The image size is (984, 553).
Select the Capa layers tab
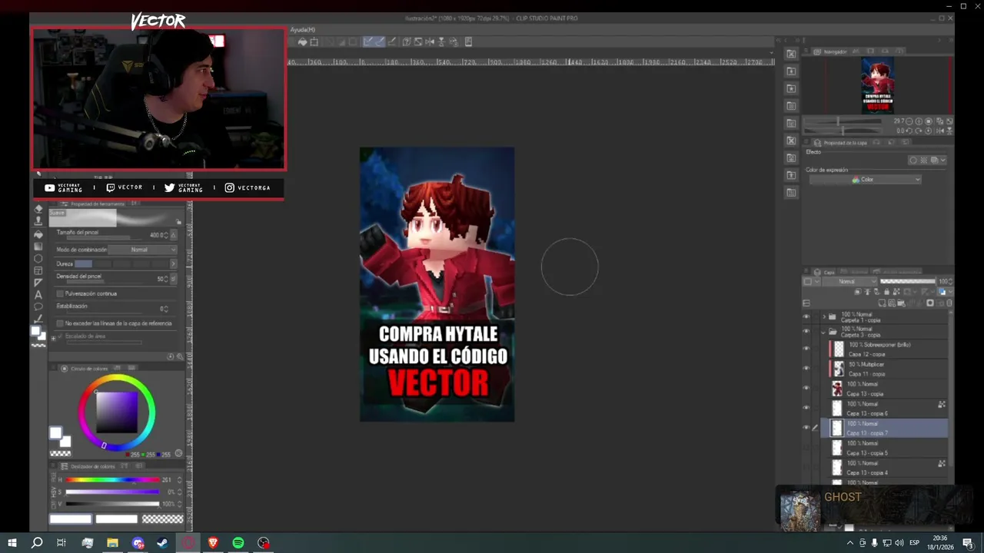[x=825, y=272]
